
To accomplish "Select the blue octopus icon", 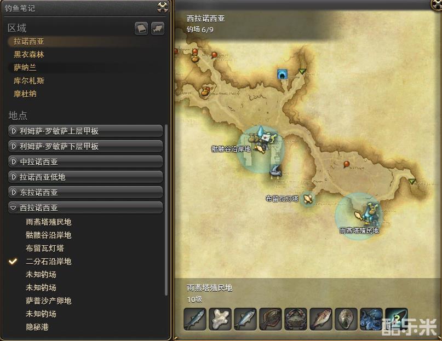I will click(371, 319).
